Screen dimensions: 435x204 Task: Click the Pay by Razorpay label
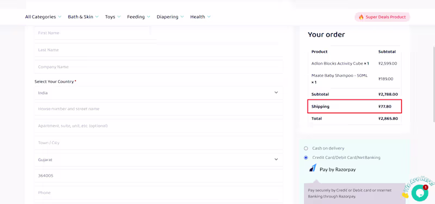click(x=338, y=169)
